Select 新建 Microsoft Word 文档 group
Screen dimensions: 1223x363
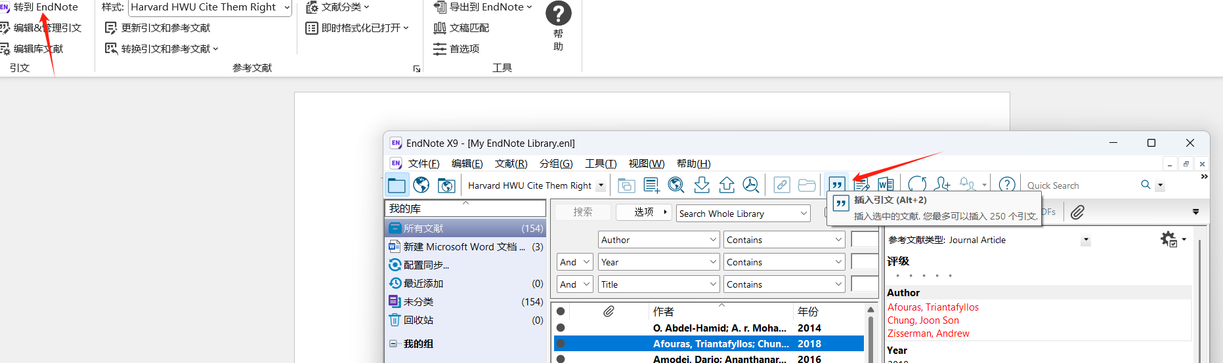click(x=465, y=246)
